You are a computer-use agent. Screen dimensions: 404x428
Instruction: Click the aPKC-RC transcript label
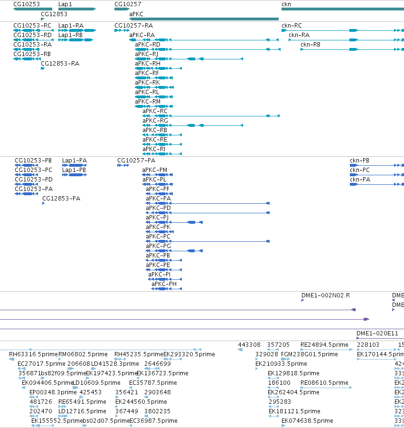155,111
